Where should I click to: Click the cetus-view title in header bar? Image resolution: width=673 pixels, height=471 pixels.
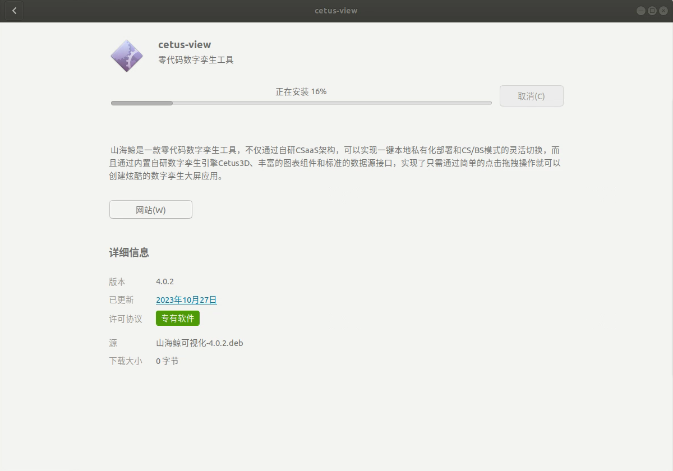336,11
